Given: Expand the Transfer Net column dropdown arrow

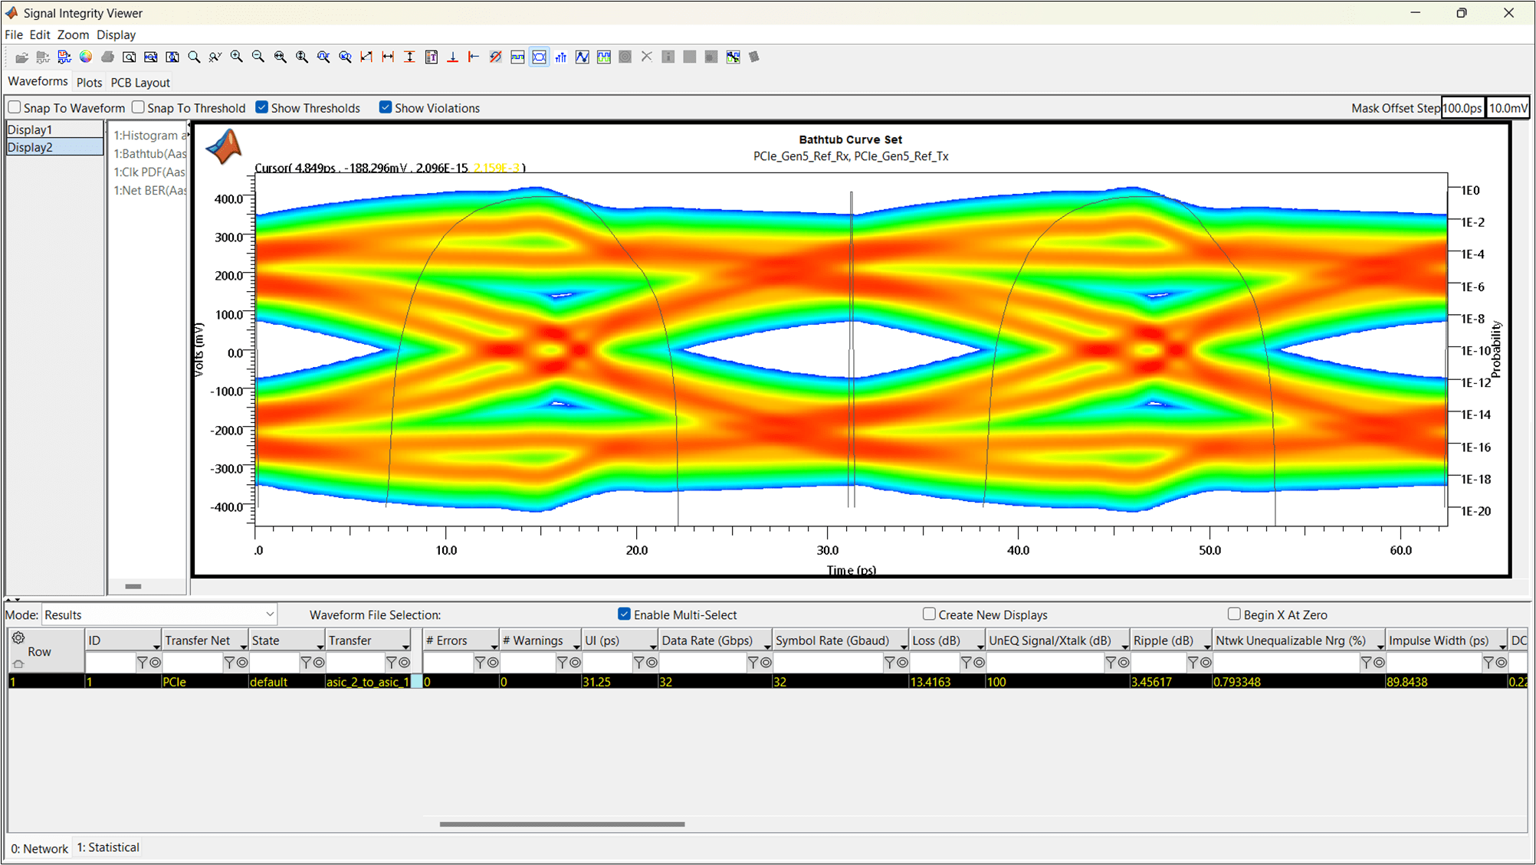Looking at the screenshot, I should tap(244, 647).
